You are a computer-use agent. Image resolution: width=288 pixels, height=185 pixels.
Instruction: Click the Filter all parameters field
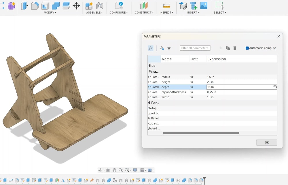point(195,48)
